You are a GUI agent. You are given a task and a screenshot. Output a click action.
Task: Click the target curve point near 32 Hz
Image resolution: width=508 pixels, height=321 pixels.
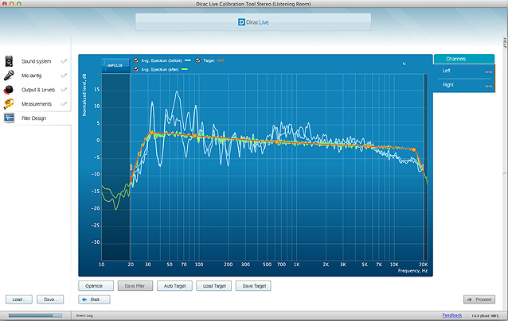pyautogui.click(x=151, y=133)
